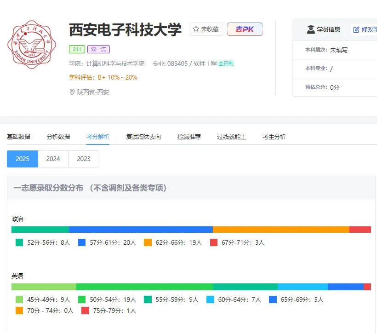The height and width of the screenshot is (334, 377).
Task: Click the 去PK compare button
Action: [x=245, y=29]
